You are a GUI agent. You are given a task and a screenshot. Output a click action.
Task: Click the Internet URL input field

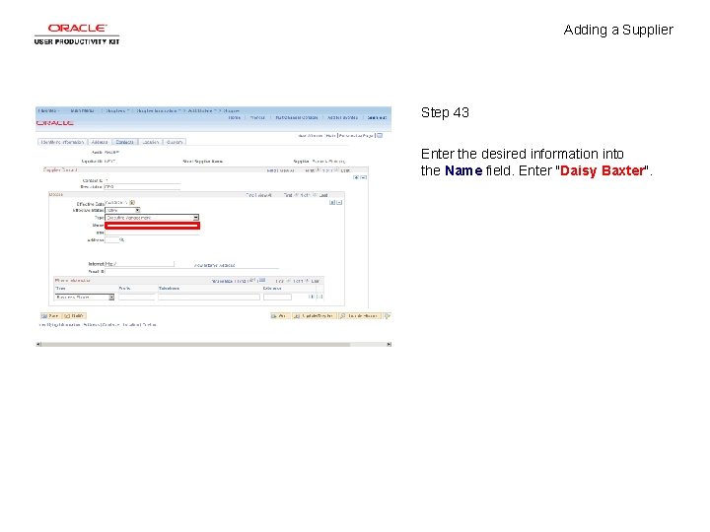pos(139,264)
